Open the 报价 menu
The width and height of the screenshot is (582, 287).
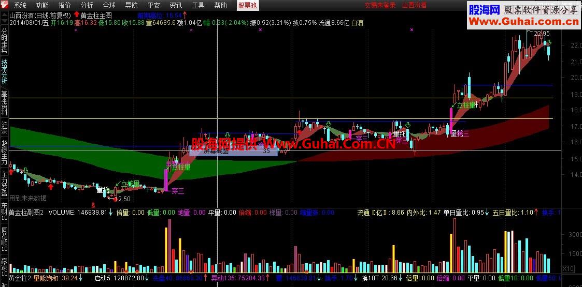(x=65, y=5)
